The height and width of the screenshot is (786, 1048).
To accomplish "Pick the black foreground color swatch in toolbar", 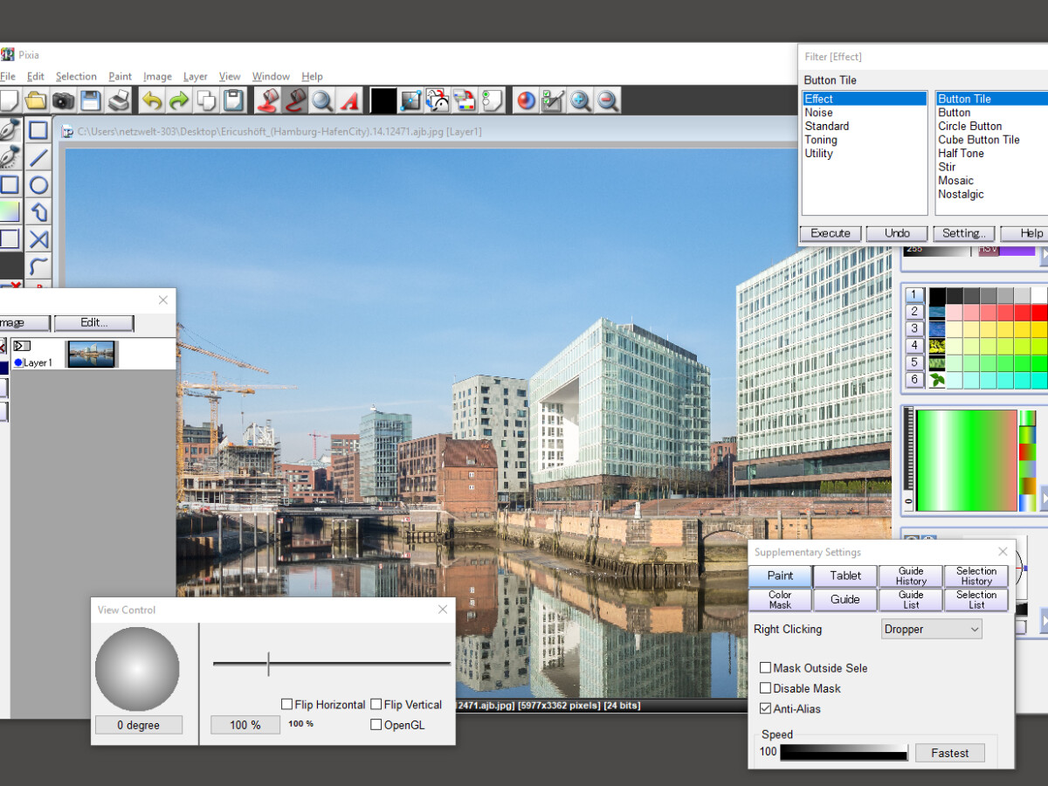I will click(383, 100).
